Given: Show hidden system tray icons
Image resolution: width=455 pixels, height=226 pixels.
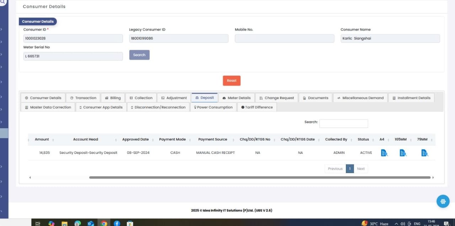Looking at the screenshot, I should (x=397, y=224).
